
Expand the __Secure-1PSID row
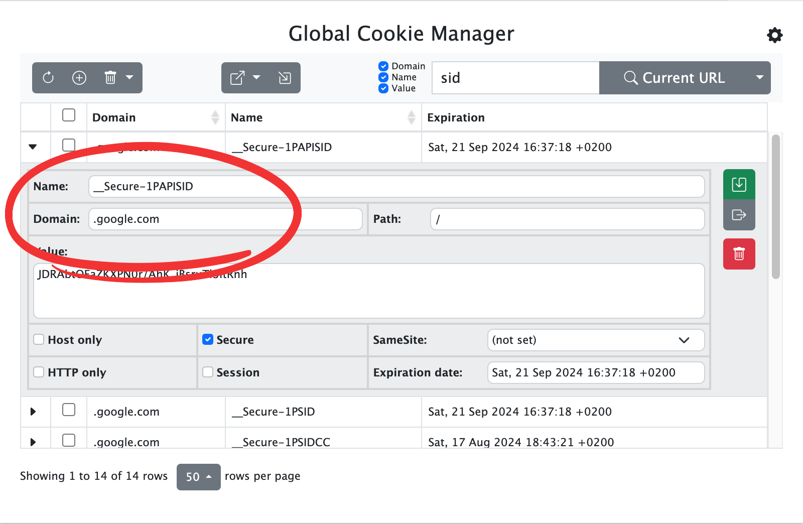33,412
